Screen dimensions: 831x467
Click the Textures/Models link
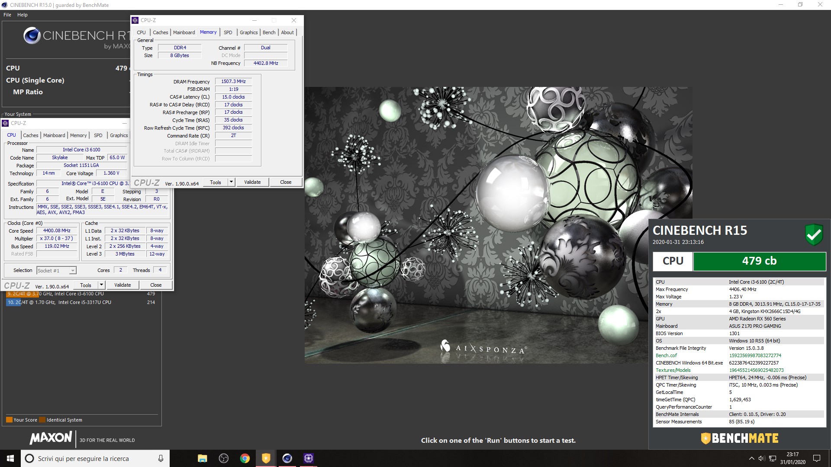coord(673,370)
